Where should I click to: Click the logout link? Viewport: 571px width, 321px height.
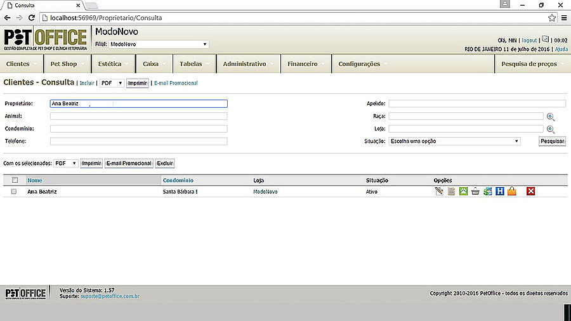pos(529,40)
